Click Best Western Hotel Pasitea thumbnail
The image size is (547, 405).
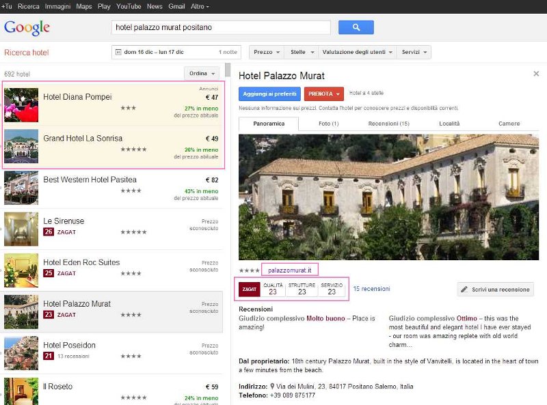[x=21, y=188]
